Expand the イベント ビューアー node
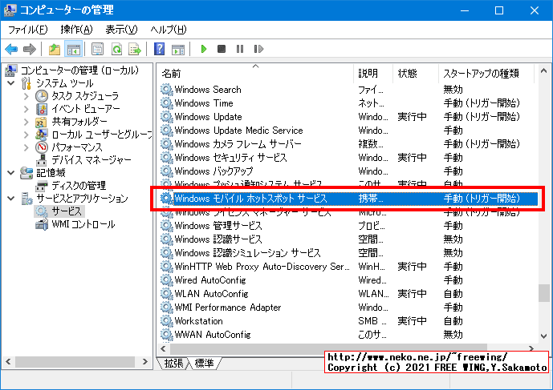 pos(26,109)
